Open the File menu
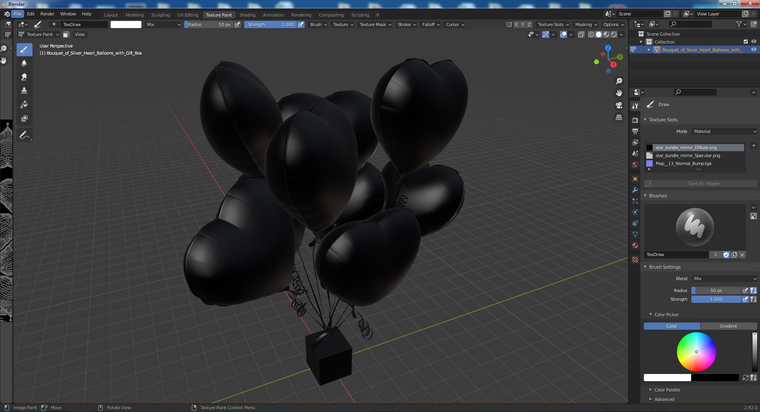This screenshot has width=760, height=412. pos(17,14)
